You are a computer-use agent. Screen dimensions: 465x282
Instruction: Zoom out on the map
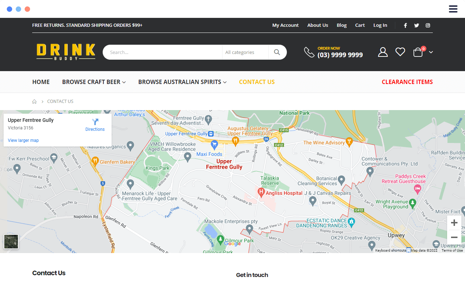click(454, 237)
